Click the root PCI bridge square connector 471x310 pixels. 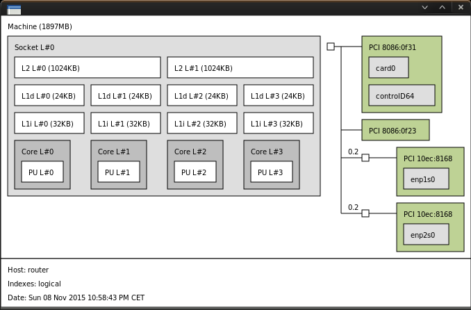pos(331,47)
